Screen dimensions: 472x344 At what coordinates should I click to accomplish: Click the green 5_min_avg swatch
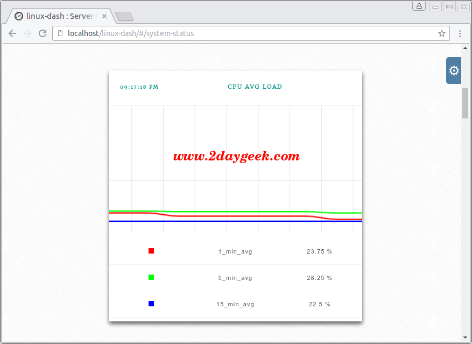(x=151, y=277)
